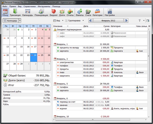
Task: Open the Настройки (Settings) toolbar icon
Action: pos(110,12)
